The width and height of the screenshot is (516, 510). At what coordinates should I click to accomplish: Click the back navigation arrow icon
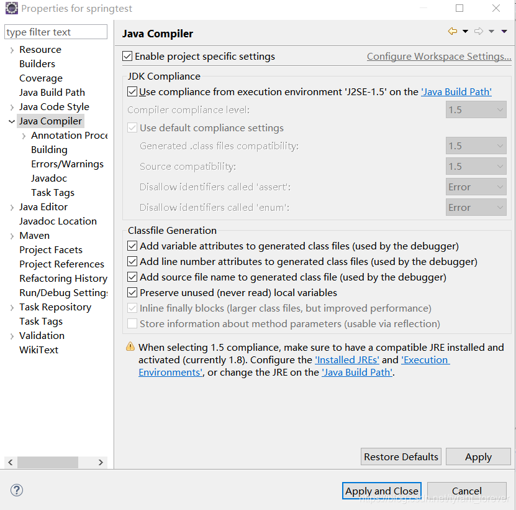pyautogui.click(x=453, y=31)
